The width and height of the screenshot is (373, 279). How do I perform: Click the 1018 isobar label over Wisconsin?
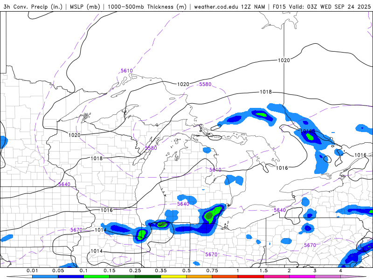[97, 158]
